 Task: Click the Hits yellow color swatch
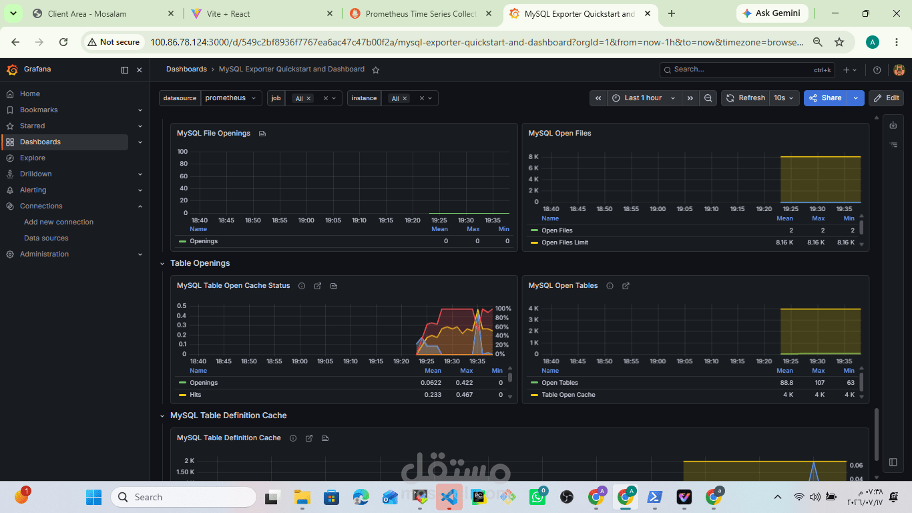click(x=182, y=395)
